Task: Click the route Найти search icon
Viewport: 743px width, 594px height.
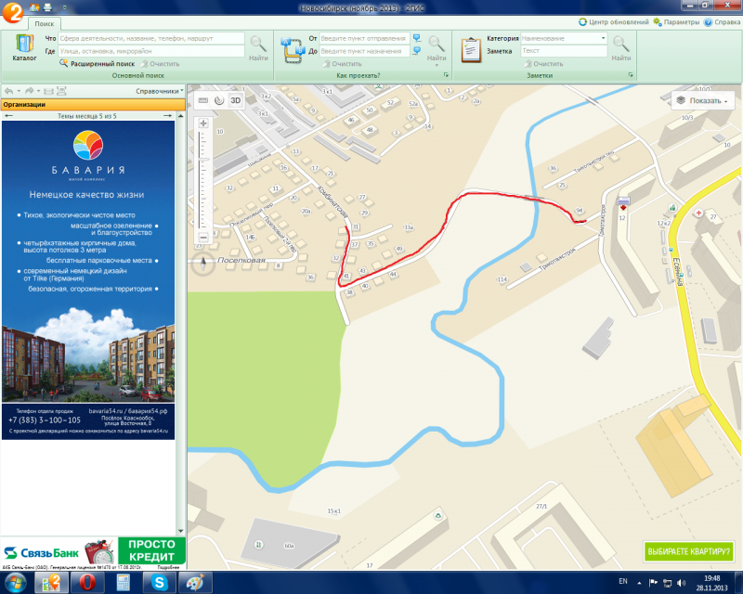Action: (x=436, y=45)
